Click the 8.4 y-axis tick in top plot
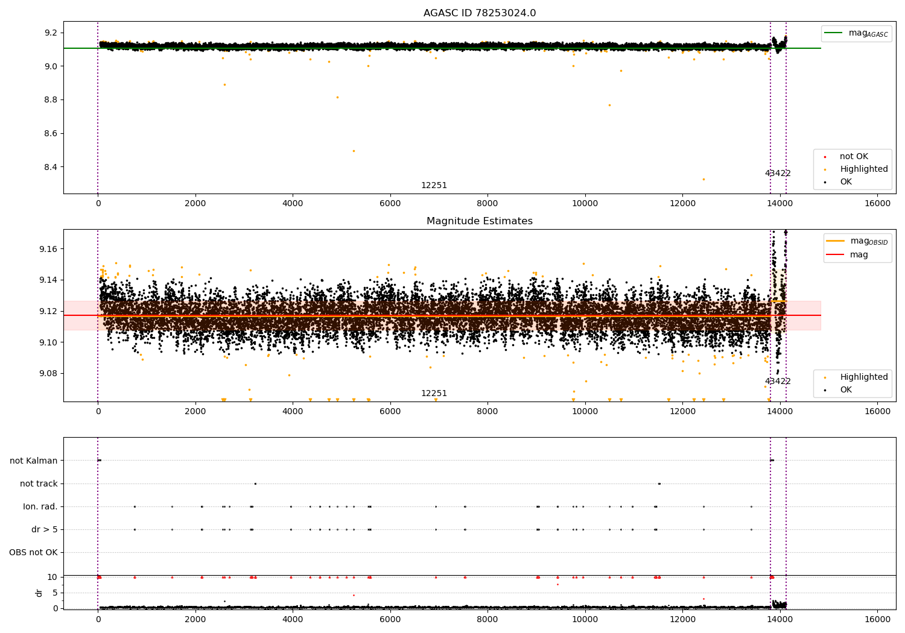Viewport: 905px width, 633px height. click(51, 167)
